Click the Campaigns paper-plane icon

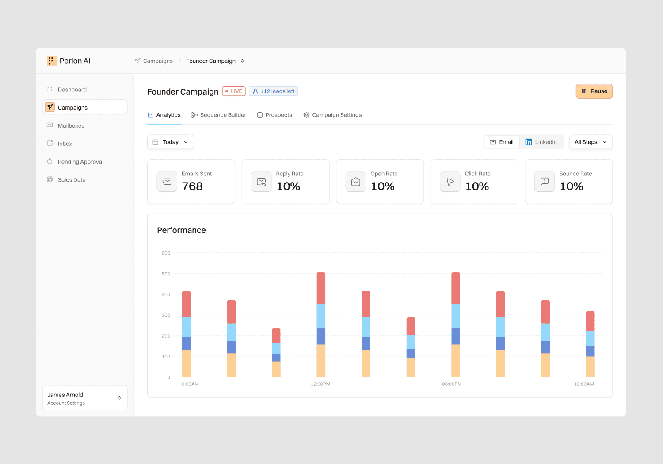click(50, 107)
